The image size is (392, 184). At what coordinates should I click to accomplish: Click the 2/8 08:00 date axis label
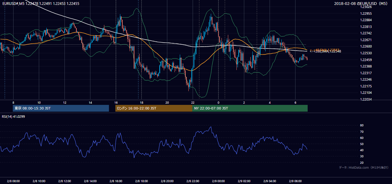13,181
